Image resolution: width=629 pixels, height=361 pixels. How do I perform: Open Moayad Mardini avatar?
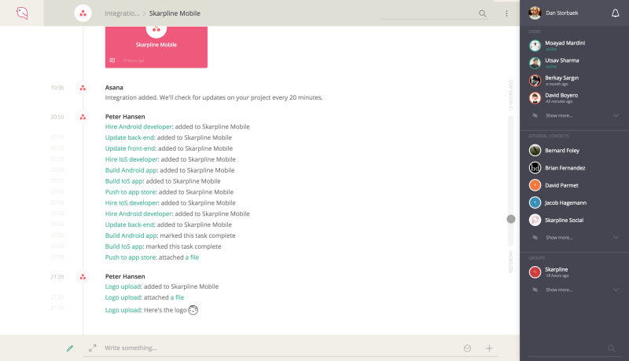click(x=535, y=46)
